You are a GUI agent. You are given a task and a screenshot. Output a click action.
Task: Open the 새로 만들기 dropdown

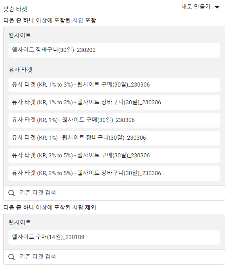click(x=200, y=7)
